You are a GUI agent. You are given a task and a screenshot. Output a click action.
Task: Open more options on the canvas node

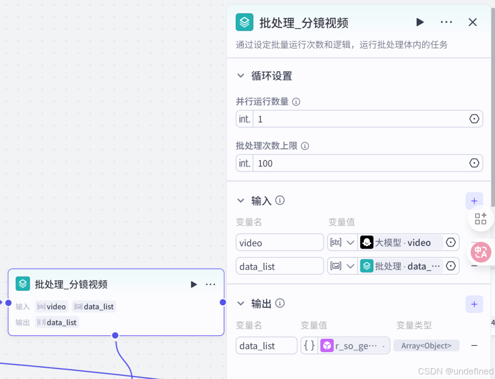pyautogui.click(x=210, y=284)
